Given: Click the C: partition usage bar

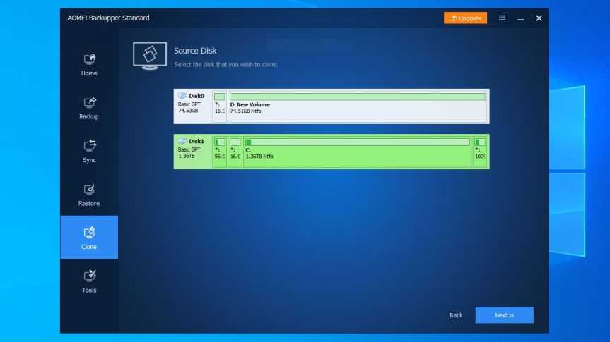Looking at the screenshot, I should [x=357, y=142].
